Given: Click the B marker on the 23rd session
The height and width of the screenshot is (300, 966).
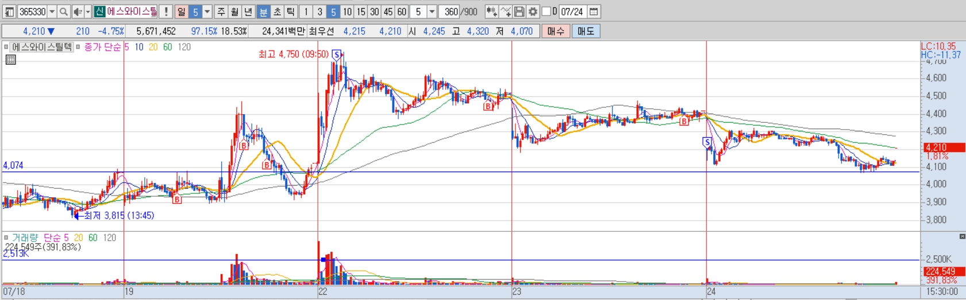Looking at the screenshot, I should click(684, 121).
